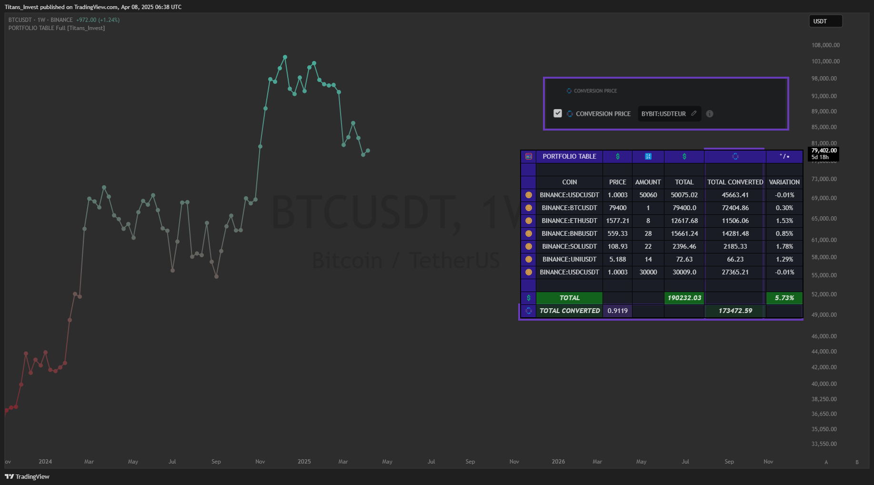874x485 pixels.
Task: Click the conversion icon above TOTAL CONVERTED column
Action: click(735, 156)
